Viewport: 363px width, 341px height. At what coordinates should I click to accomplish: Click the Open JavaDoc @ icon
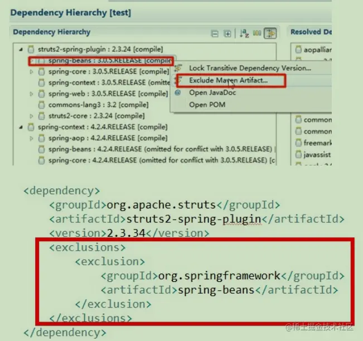pyautogui.click(x=177, y=92)
